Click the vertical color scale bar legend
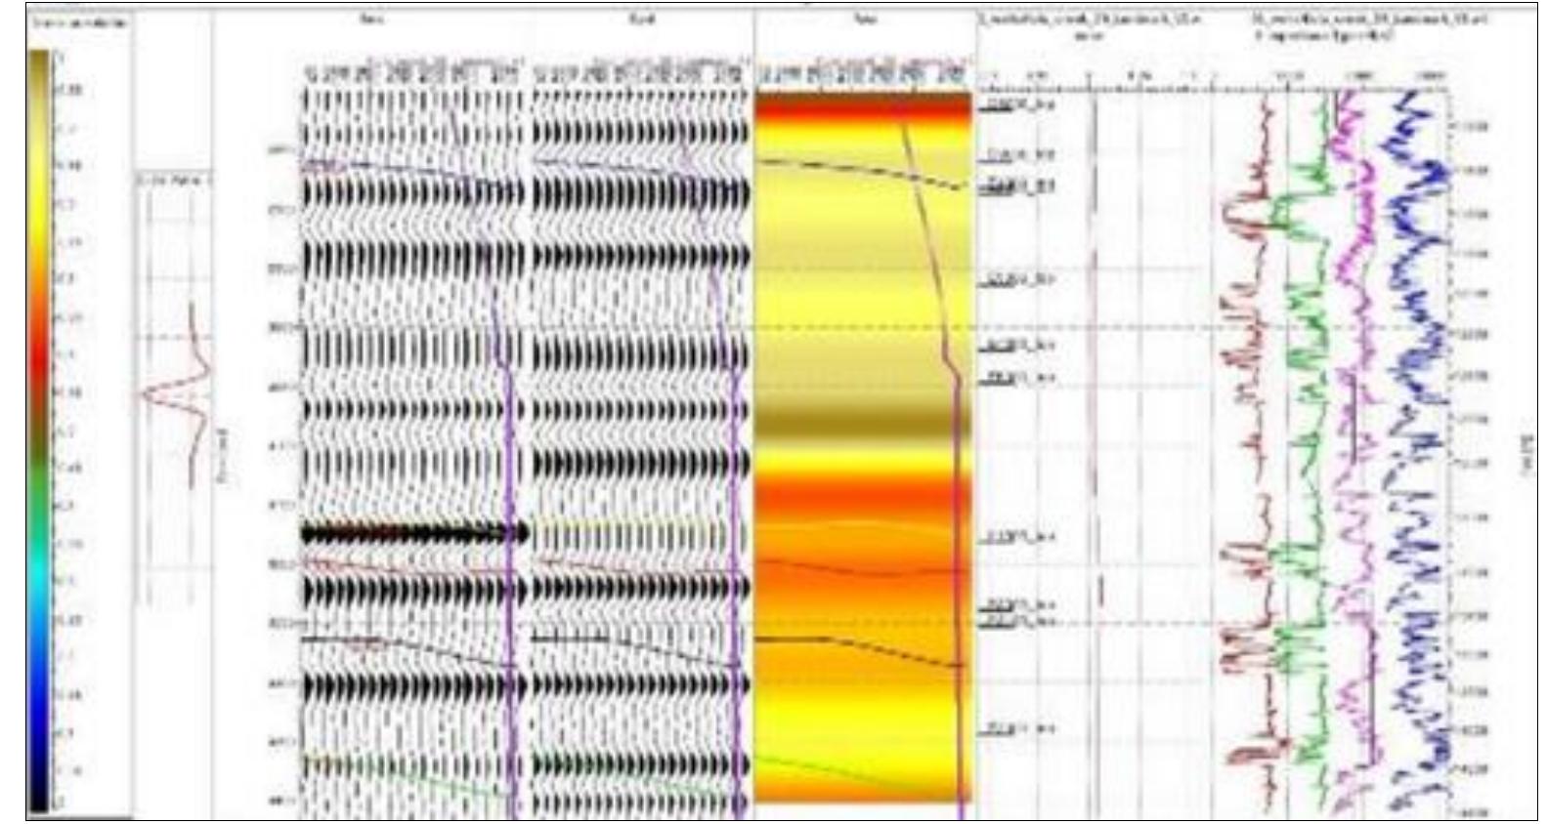1547x824 pixels. (39, 431)
